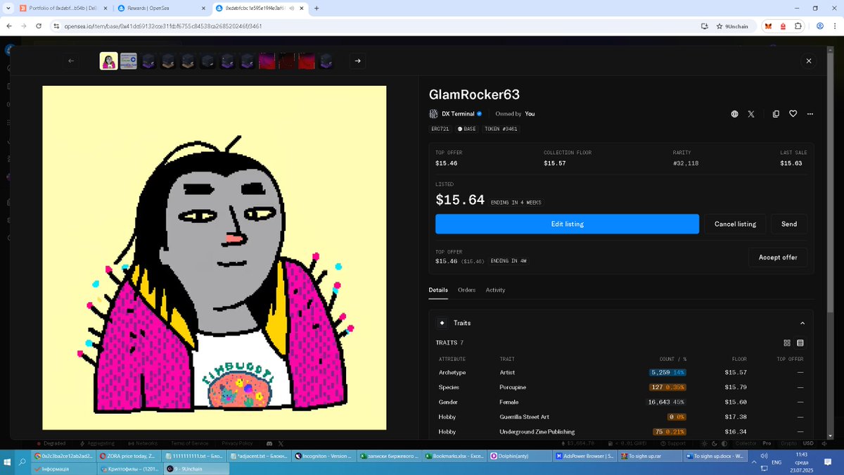Click the Guerrilla Street Art trait
Viewport: 844px width, 475px height.
[621, 417]
